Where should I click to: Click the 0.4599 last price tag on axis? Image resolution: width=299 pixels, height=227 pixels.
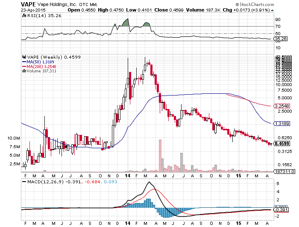point(282,143)
